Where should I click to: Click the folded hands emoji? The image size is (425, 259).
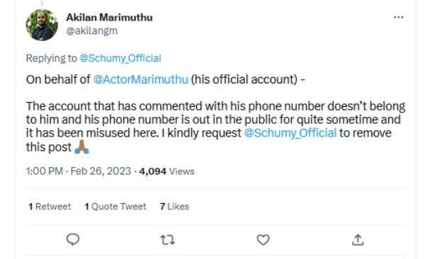[x=81, y=147]
